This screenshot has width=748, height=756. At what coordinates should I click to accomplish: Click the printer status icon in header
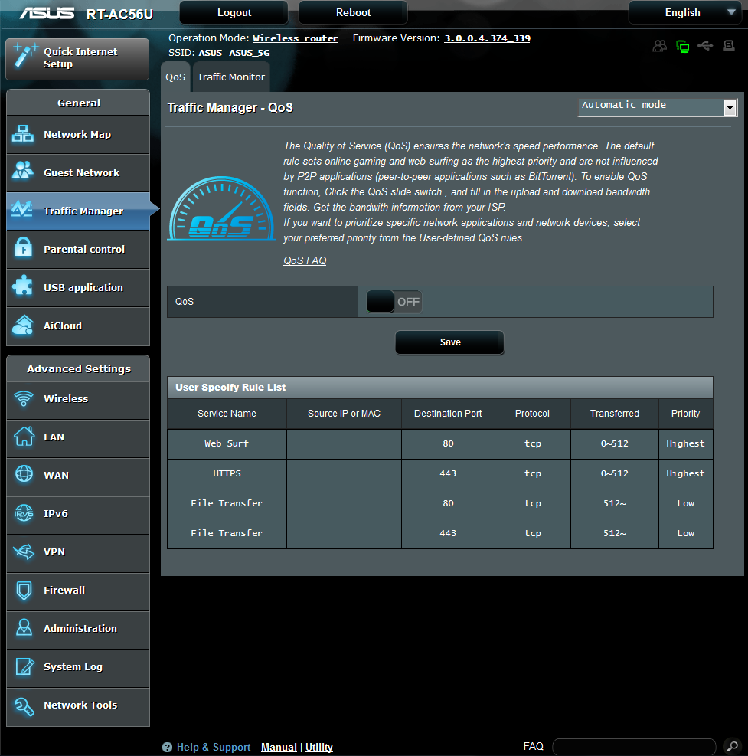click(x=729, y=46)
